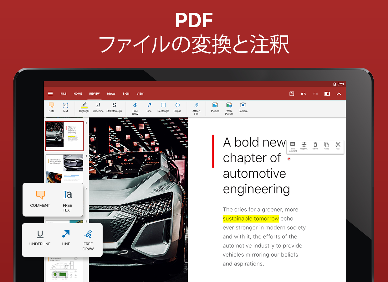Click the highlighted text 'sustainable tomorrow'
The width and height of the screenshot is (388, 282).
(251, 218)
